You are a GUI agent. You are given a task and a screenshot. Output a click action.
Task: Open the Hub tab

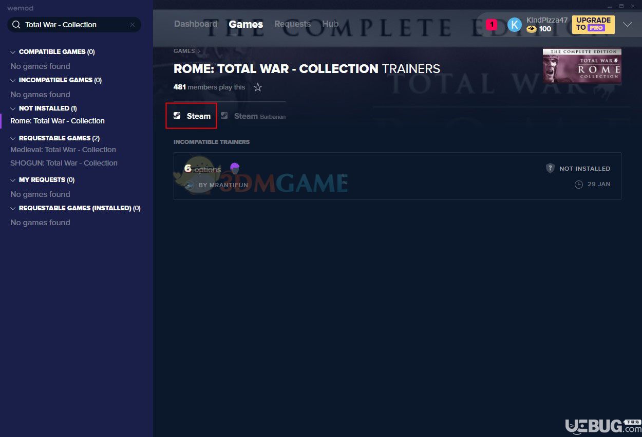[330, 24]
